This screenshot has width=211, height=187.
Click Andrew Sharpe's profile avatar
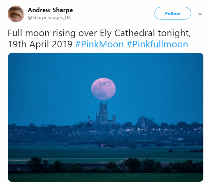pos(16,14)
